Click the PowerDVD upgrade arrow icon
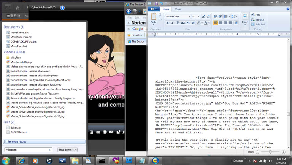Screen dimensions: 292x165 63,8
